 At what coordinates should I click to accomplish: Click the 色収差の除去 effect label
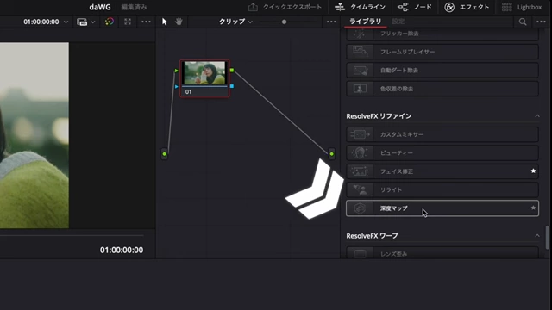(397, 89)
